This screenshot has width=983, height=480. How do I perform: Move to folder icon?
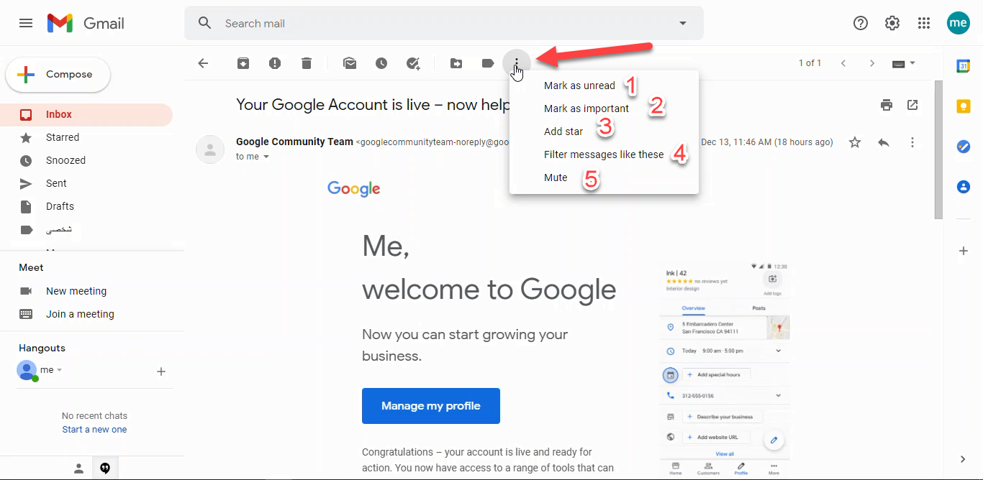point(456,63)
